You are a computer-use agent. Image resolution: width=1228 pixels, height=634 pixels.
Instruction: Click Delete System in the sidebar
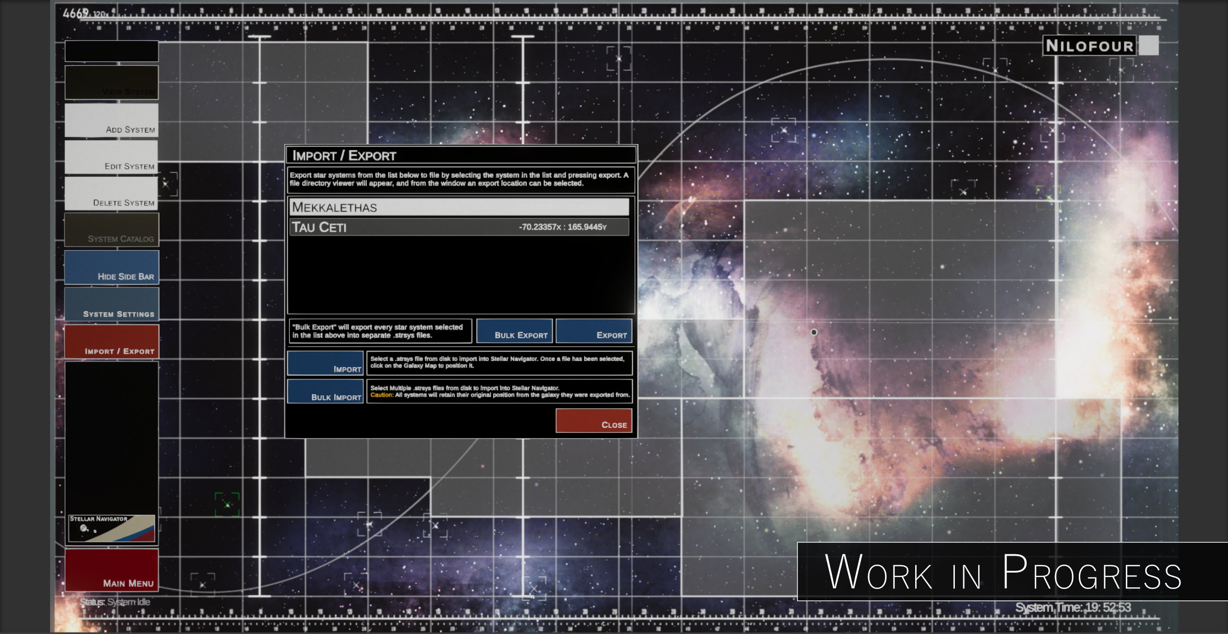coord(112,194)
